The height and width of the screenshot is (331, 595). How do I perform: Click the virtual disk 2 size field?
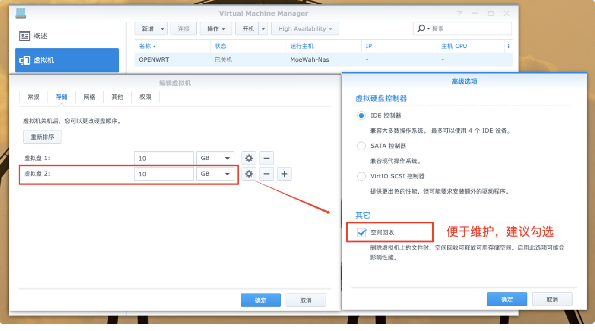[164, 174]
